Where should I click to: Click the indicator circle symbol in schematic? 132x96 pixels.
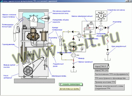[108, 28]
